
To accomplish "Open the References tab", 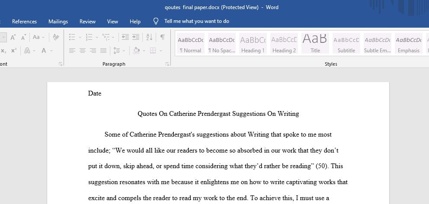I will 24,21.
